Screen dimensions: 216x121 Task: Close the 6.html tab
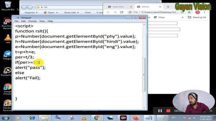(160, 7)
